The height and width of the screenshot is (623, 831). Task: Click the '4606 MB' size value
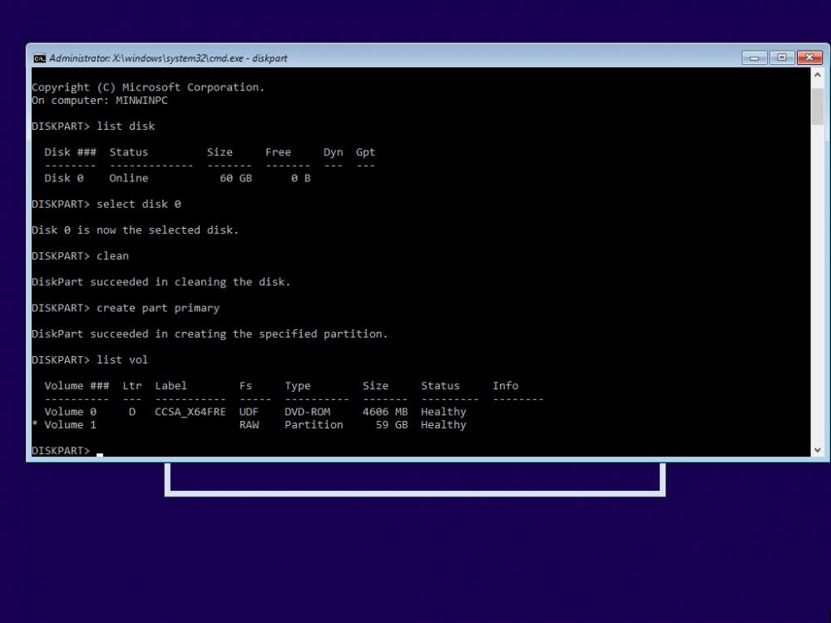385,412
